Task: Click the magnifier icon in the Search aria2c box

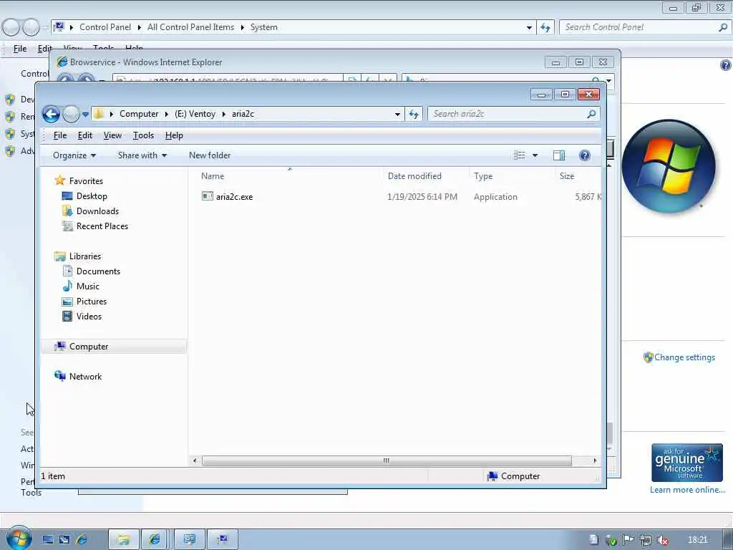Action: point(591,114)
